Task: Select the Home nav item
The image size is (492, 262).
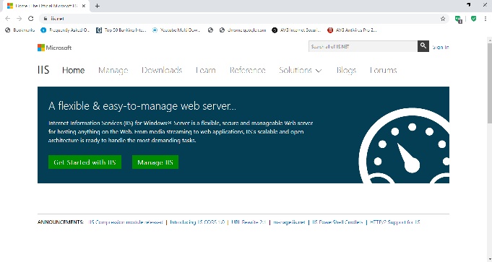Action: pos(73,70)
